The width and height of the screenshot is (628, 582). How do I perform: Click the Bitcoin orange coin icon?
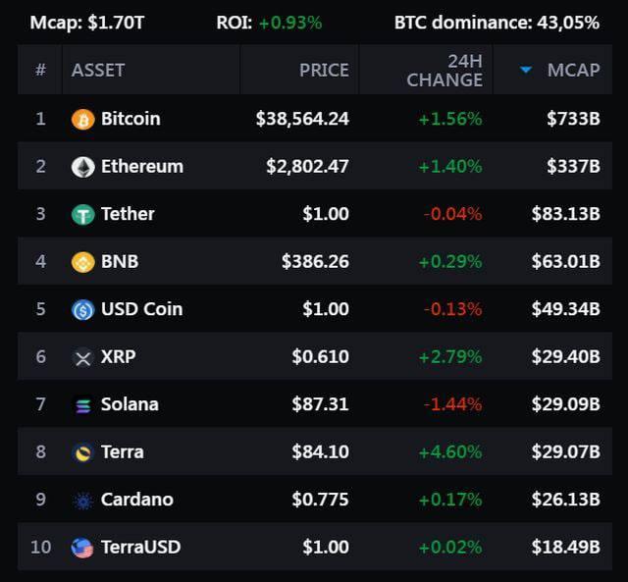pyautogui.click(x=82, y=120)
